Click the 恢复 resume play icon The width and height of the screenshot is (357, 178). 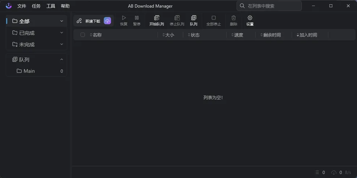pyautogui.click(x=124, y=18)
